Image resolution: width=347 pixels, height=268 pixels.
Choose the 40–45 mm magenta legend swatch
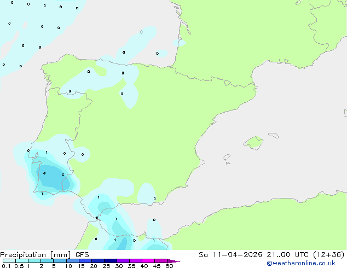coord(148,261)
